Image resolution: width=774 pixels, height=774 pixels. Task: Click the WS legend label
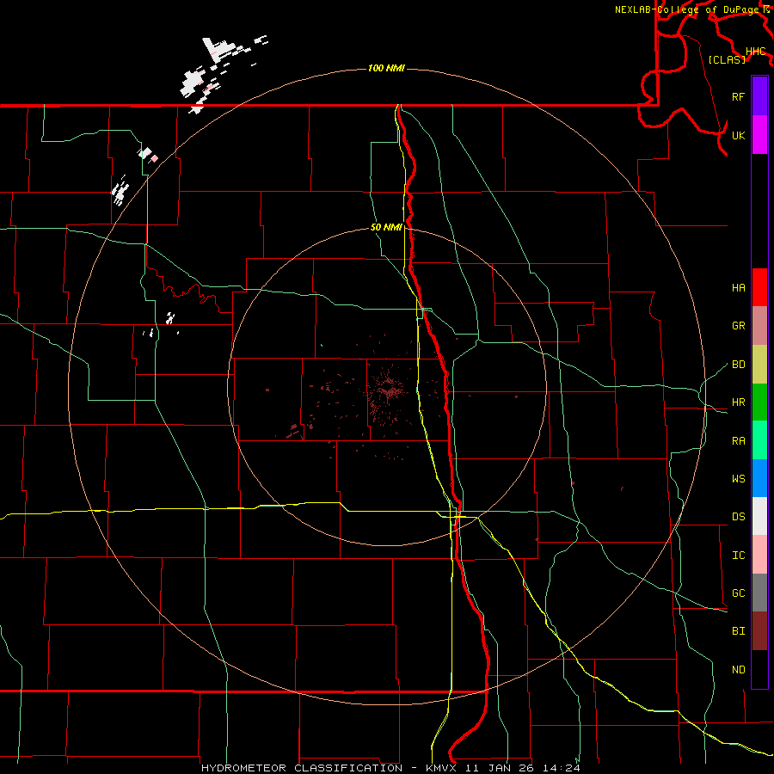click(x=739, y=479)
